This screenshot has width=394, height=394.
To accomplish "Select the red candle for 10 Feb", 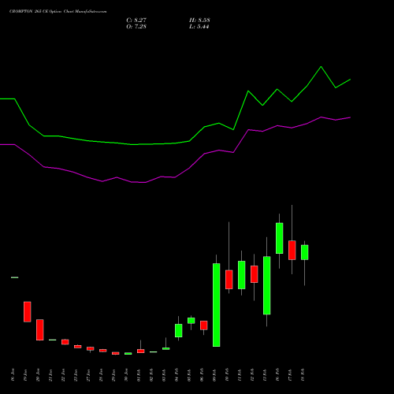I will pyautogui.click(x=229, y=280).
